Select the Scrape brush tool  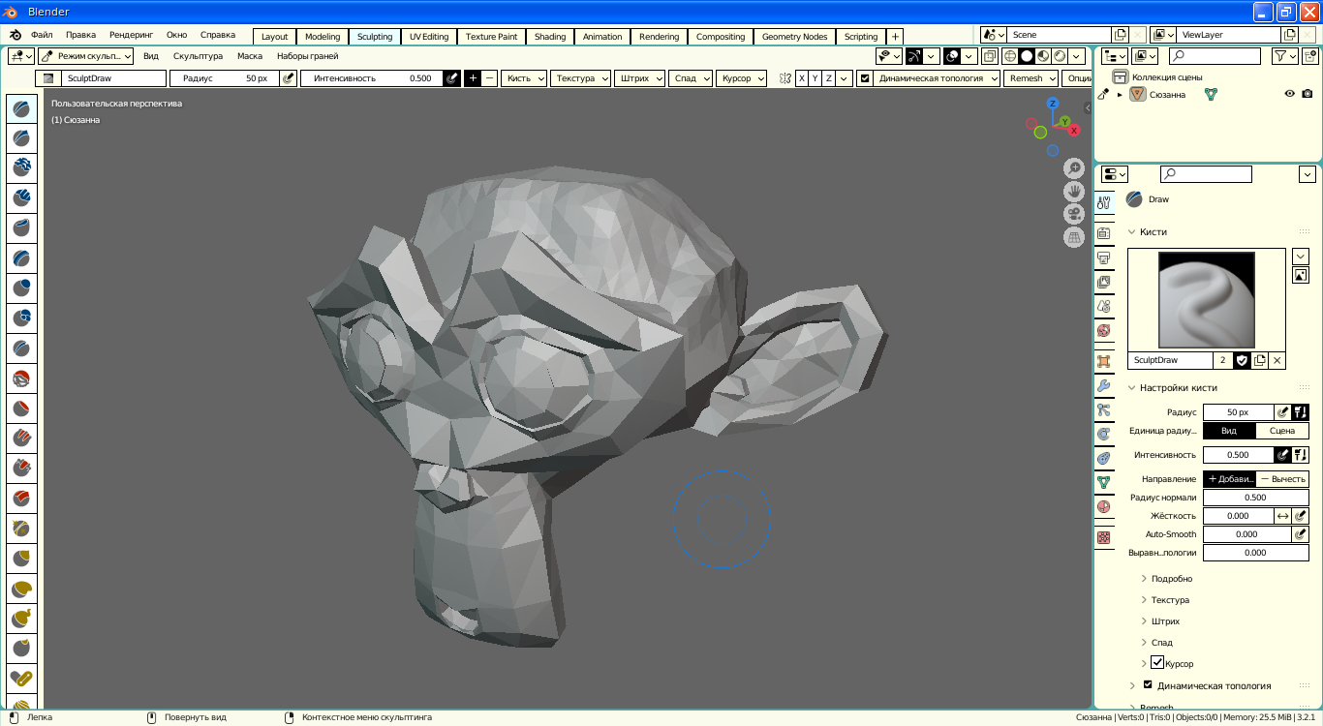[x=21, y=469]
